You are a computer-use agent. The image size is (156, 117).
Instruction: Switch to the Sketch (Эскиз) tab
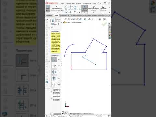[57, 15]
